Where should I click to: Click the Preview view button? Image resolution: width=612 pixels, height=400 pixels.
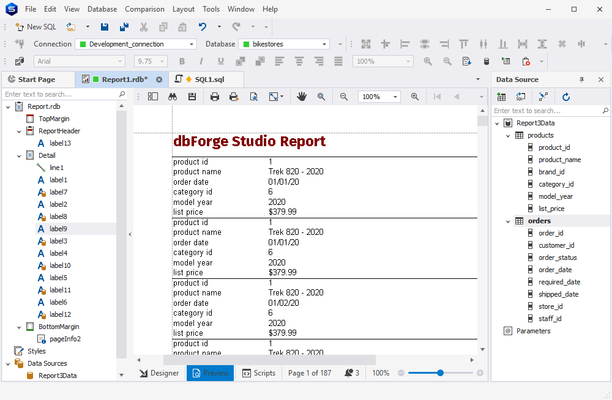click(211, 373)
